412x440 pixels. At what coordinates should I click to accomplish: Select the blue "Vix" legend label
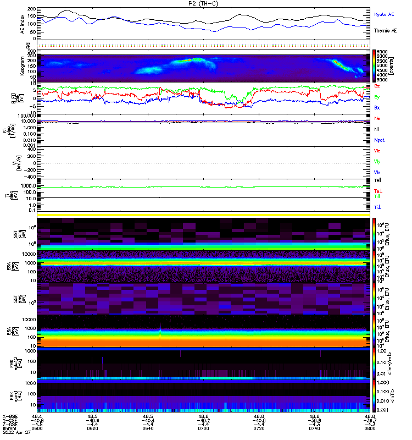pos(377,172)
